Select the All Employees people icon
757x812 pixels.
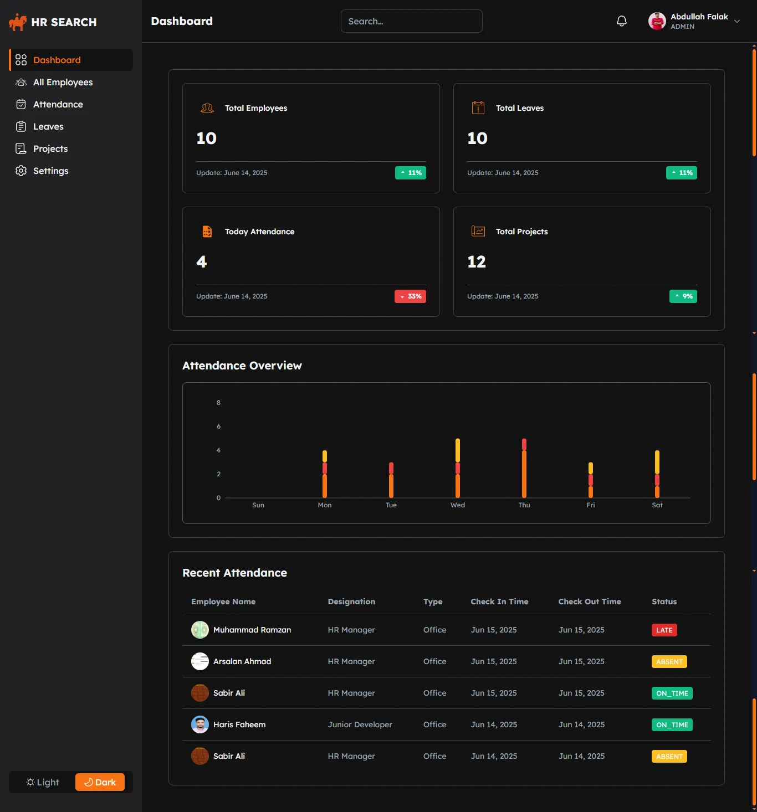(x=21, y=82)
